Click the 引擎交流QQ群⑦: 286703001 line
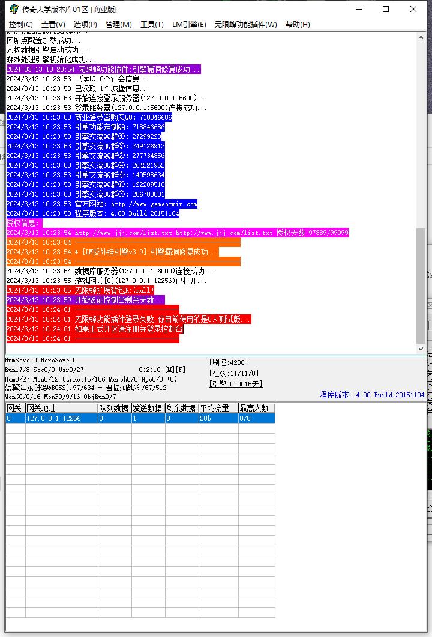 [x=86, y=194]
